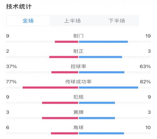The image size is (157, 139).
Task: Switch to the 下半场 second-half tab
Action: coord(117,21)
